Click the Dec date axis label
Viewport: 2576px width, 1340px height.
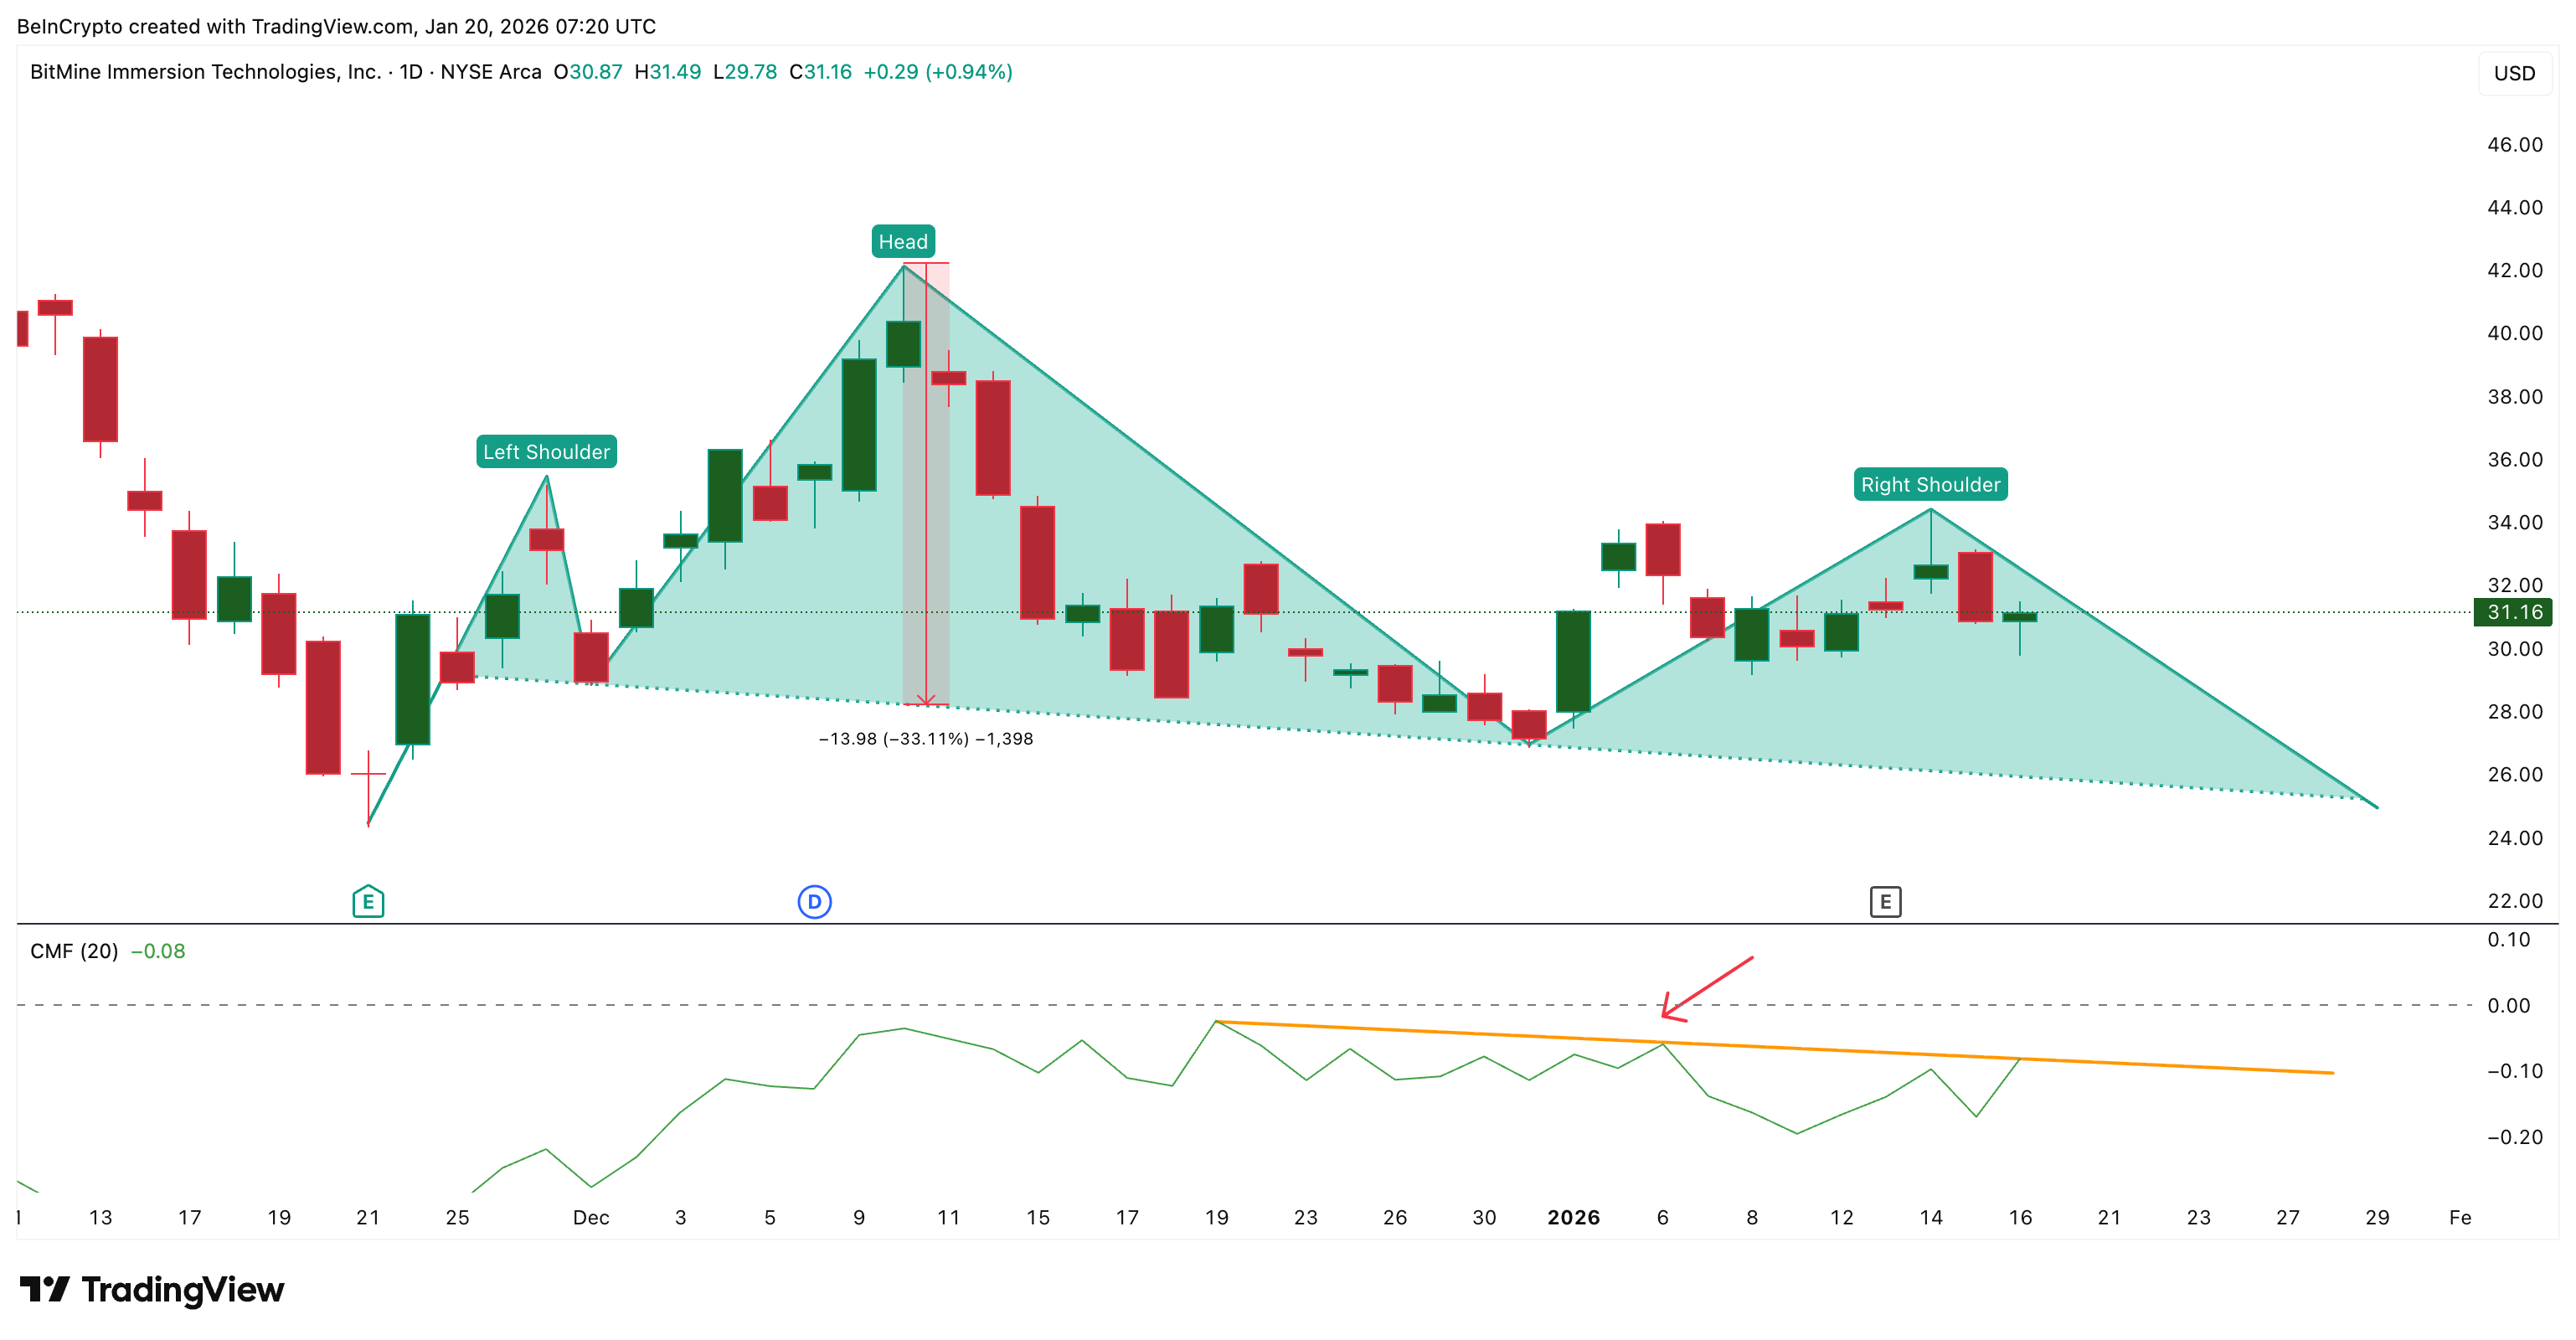[x=591, y=1217]
